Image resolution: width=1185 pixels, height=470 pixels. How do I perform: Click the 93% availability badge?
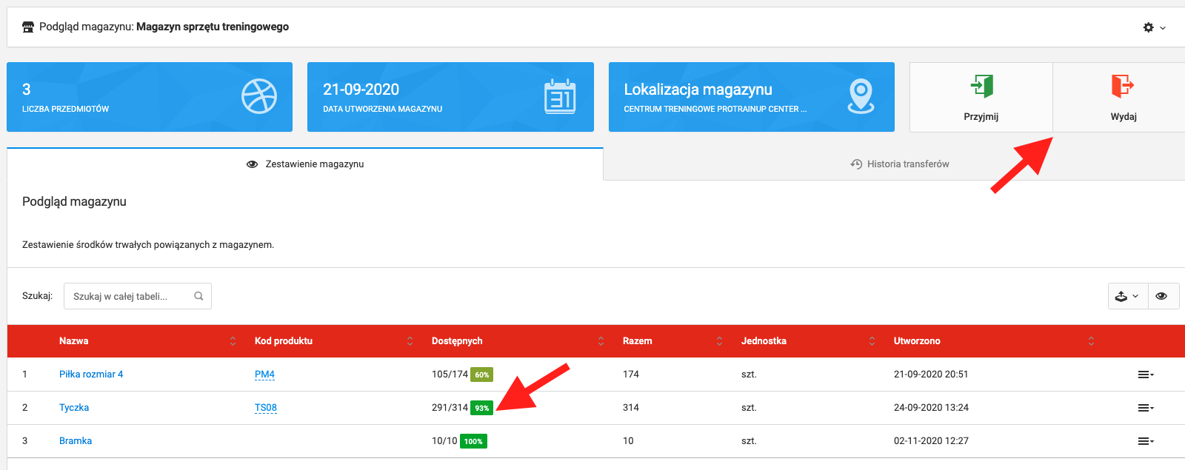click(x=481, y=408)
